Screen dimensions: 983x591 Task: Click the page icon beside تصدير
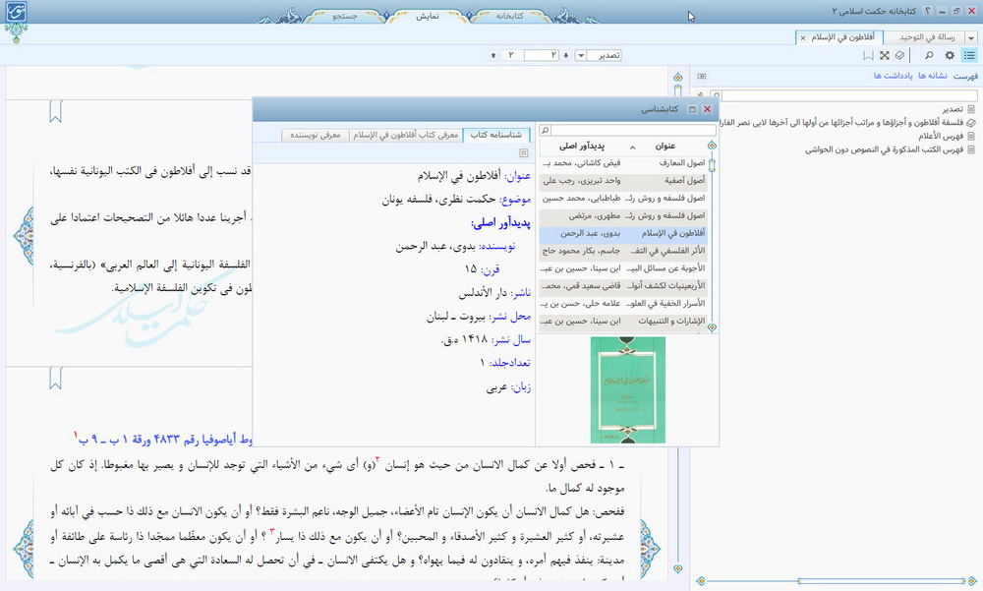[971, 109]
